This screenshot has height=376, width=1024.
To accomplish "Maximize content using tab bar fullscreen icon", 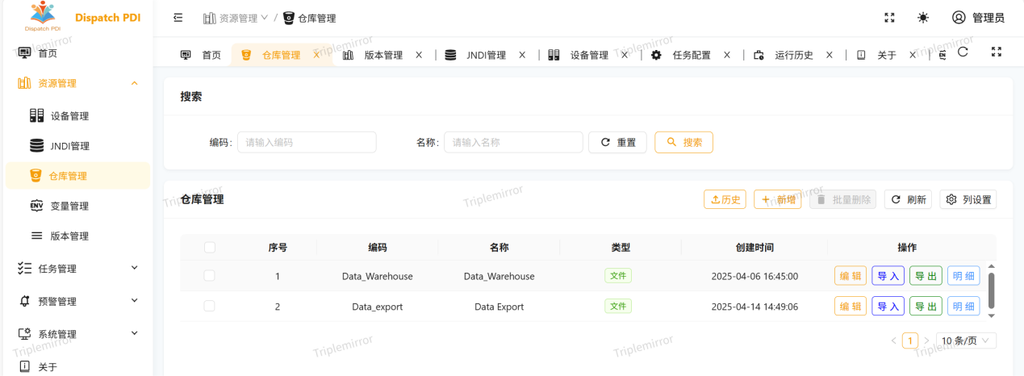I will (997, 52).
